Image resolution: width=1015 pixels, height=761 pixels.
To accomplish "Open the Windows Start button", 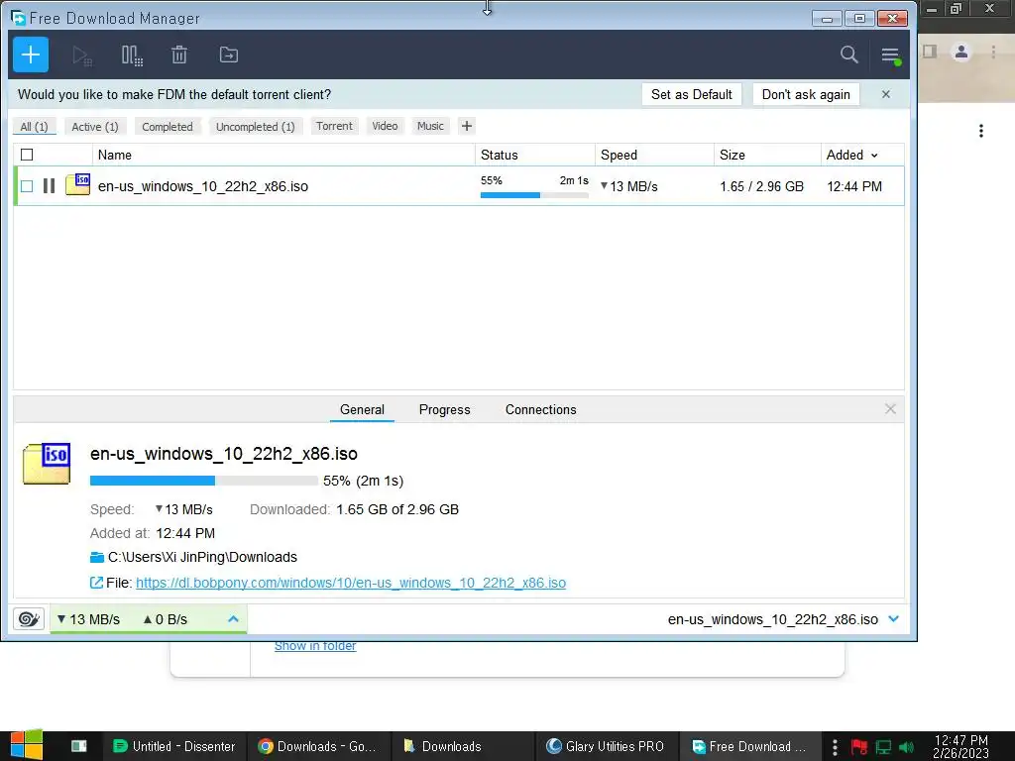I will point(27,745).
